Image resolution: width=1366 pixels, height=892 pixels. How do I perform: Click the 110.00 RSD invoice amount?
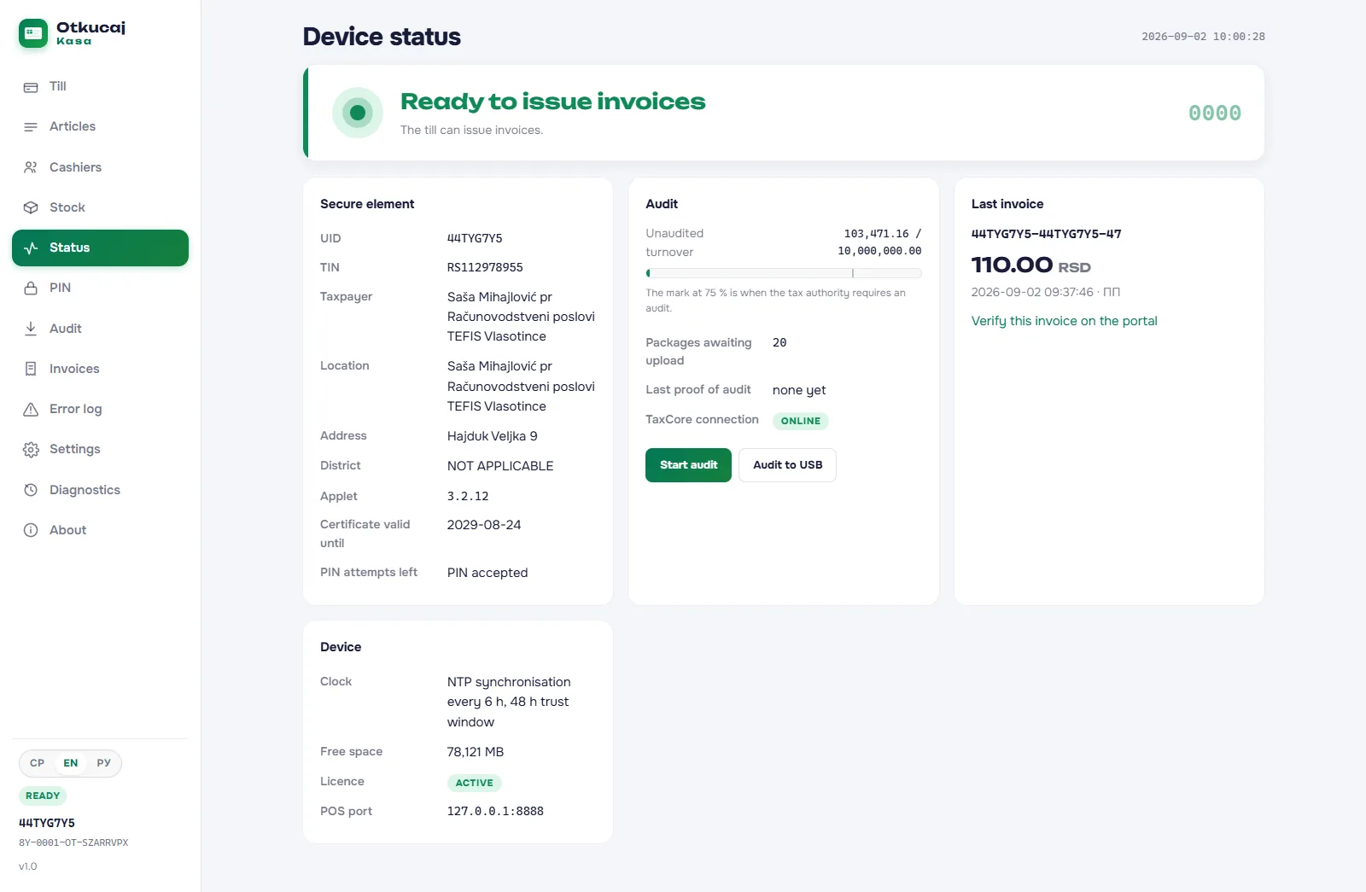(1031, 265)
